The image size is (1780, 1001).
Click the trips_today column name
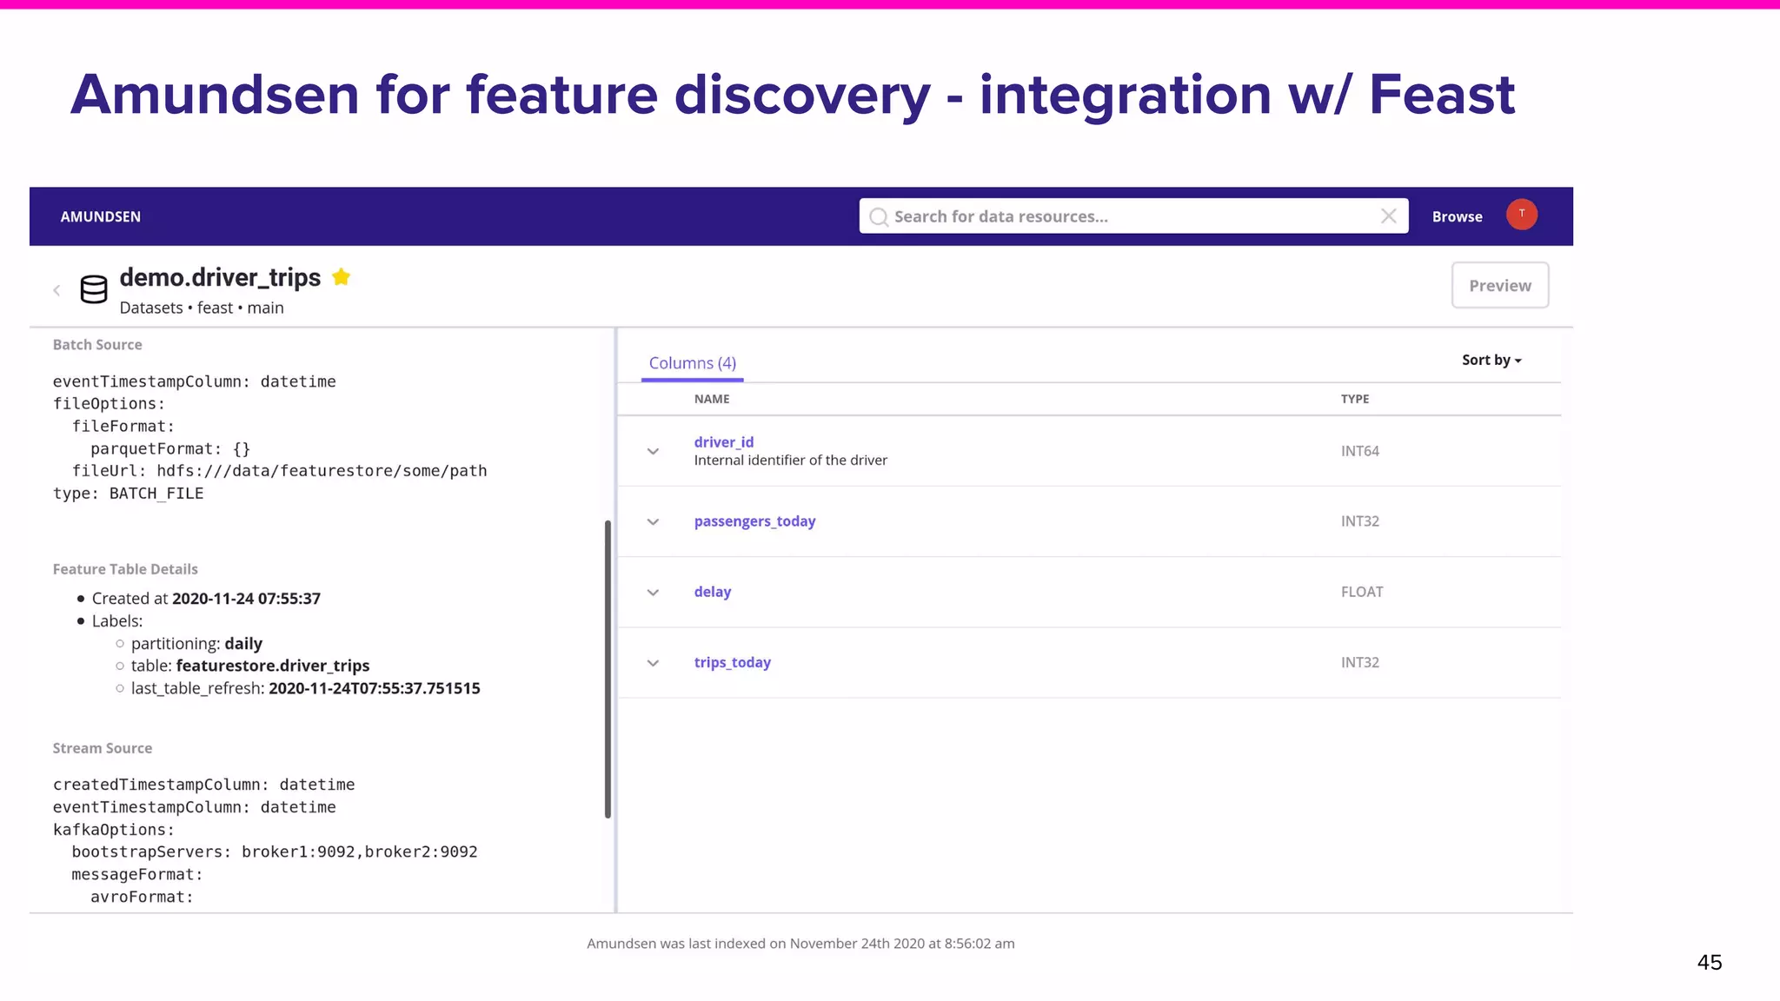pyautogui.click(x=732, y=661)
